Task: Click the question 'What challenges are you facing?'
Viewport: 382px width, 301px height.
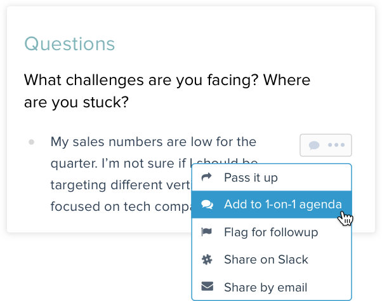Action: [167, 81]
